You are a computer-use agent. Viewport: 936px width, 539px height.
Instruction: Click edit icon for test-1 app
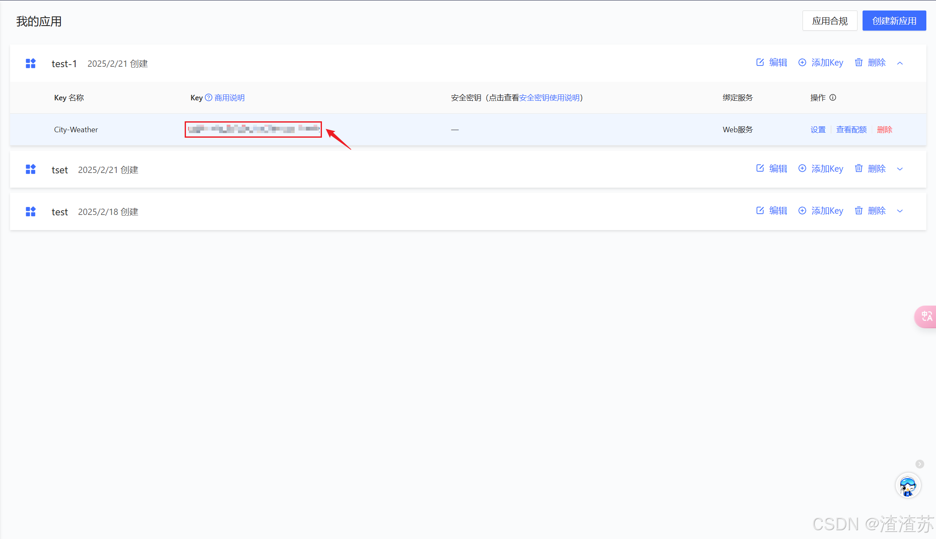click(760, 63)
